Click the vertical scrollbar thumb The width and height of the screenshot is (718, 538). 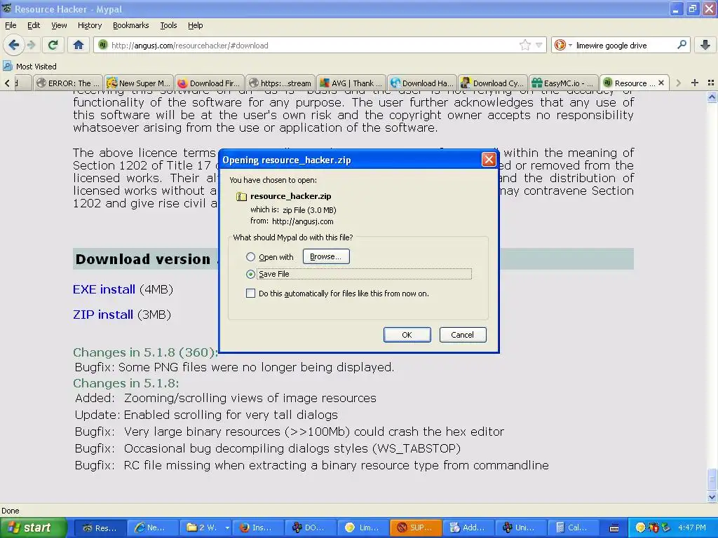[712, 480]
